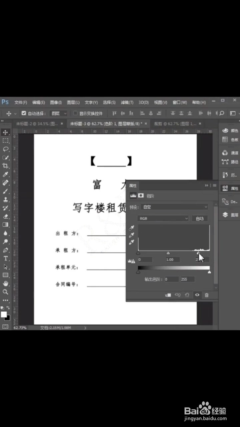The image size is (240, 427).
Task: Select the Eyedropper tool in the toolbar
Action: [x=5, y=174]
